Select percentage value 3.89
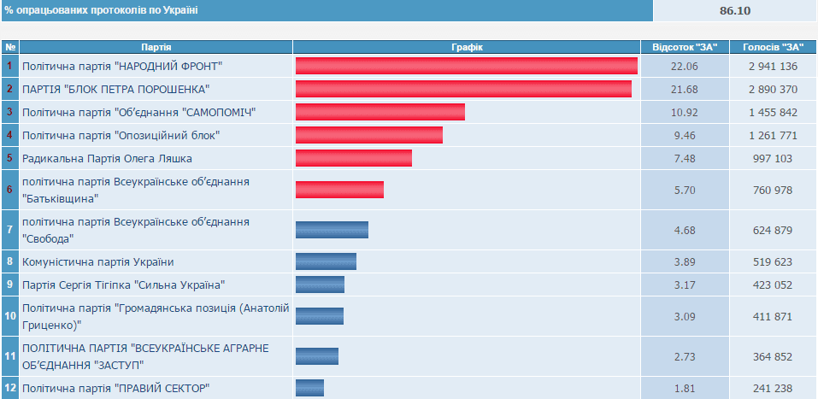Screen dimensions: 818x399 coord(685,261)
